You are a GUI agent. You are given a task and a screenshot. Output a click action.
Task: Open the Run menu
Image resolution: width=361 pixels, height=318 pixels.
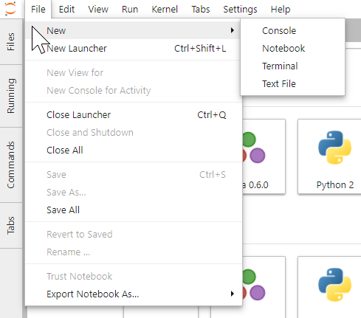pos(130,9)
